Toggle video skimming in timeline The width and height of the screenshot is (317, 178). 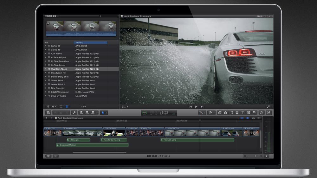242,118
